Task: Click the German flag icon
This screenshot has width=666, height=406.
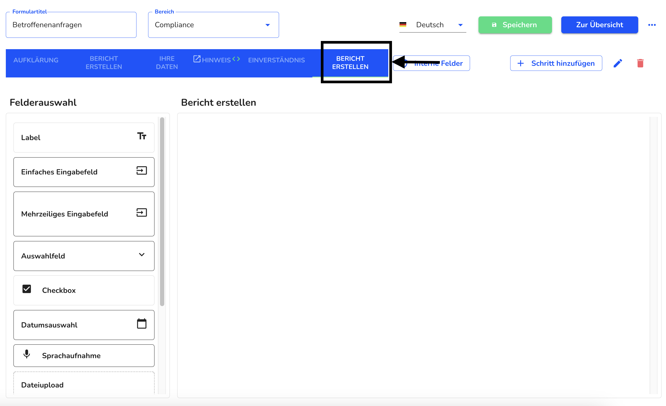Action: (403, 25)
